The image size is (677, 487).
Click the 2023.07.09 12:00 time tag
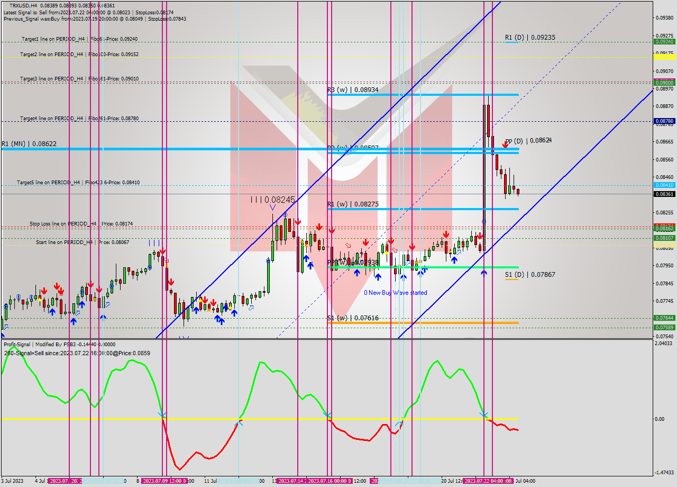[x=163, y=481]
